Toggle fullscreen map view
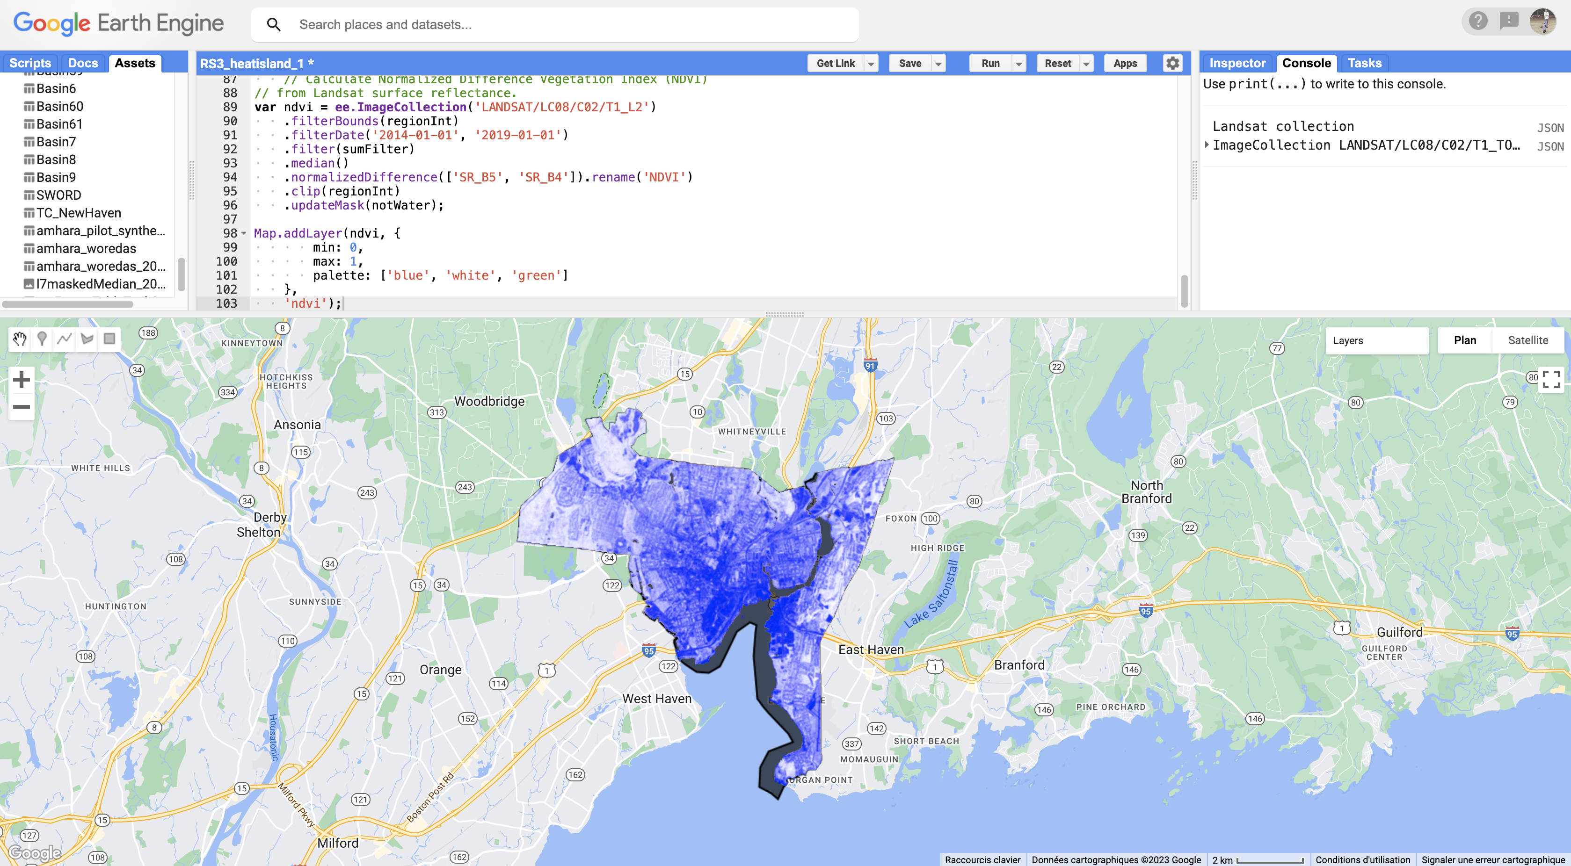The height and width of the screenshot is (866, 1571). pyautogui.click(x=1551, y=379)
